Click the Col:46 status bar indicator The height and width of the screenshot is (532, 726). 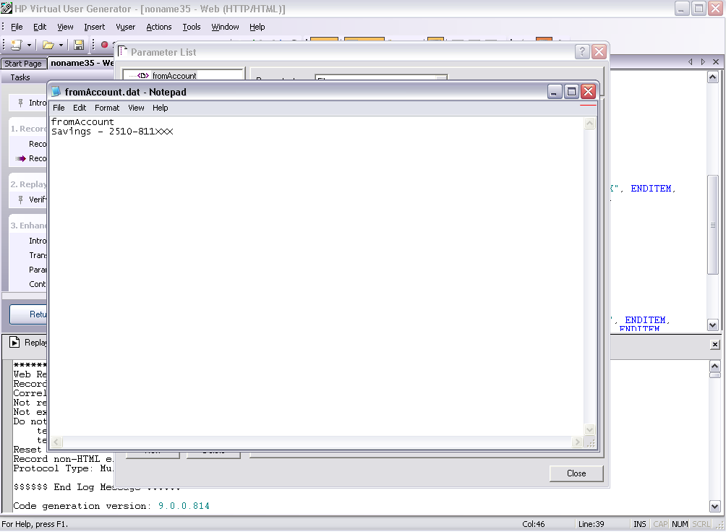(534, 524)
